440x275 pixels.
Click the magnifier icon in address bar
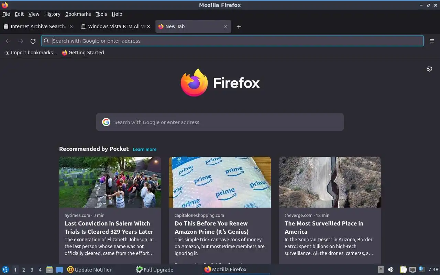[46, 41]
